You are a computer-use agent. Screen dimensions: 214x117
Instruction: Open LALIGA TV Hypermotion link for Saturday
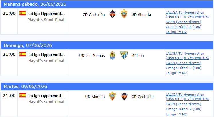(x=187, y=15)
